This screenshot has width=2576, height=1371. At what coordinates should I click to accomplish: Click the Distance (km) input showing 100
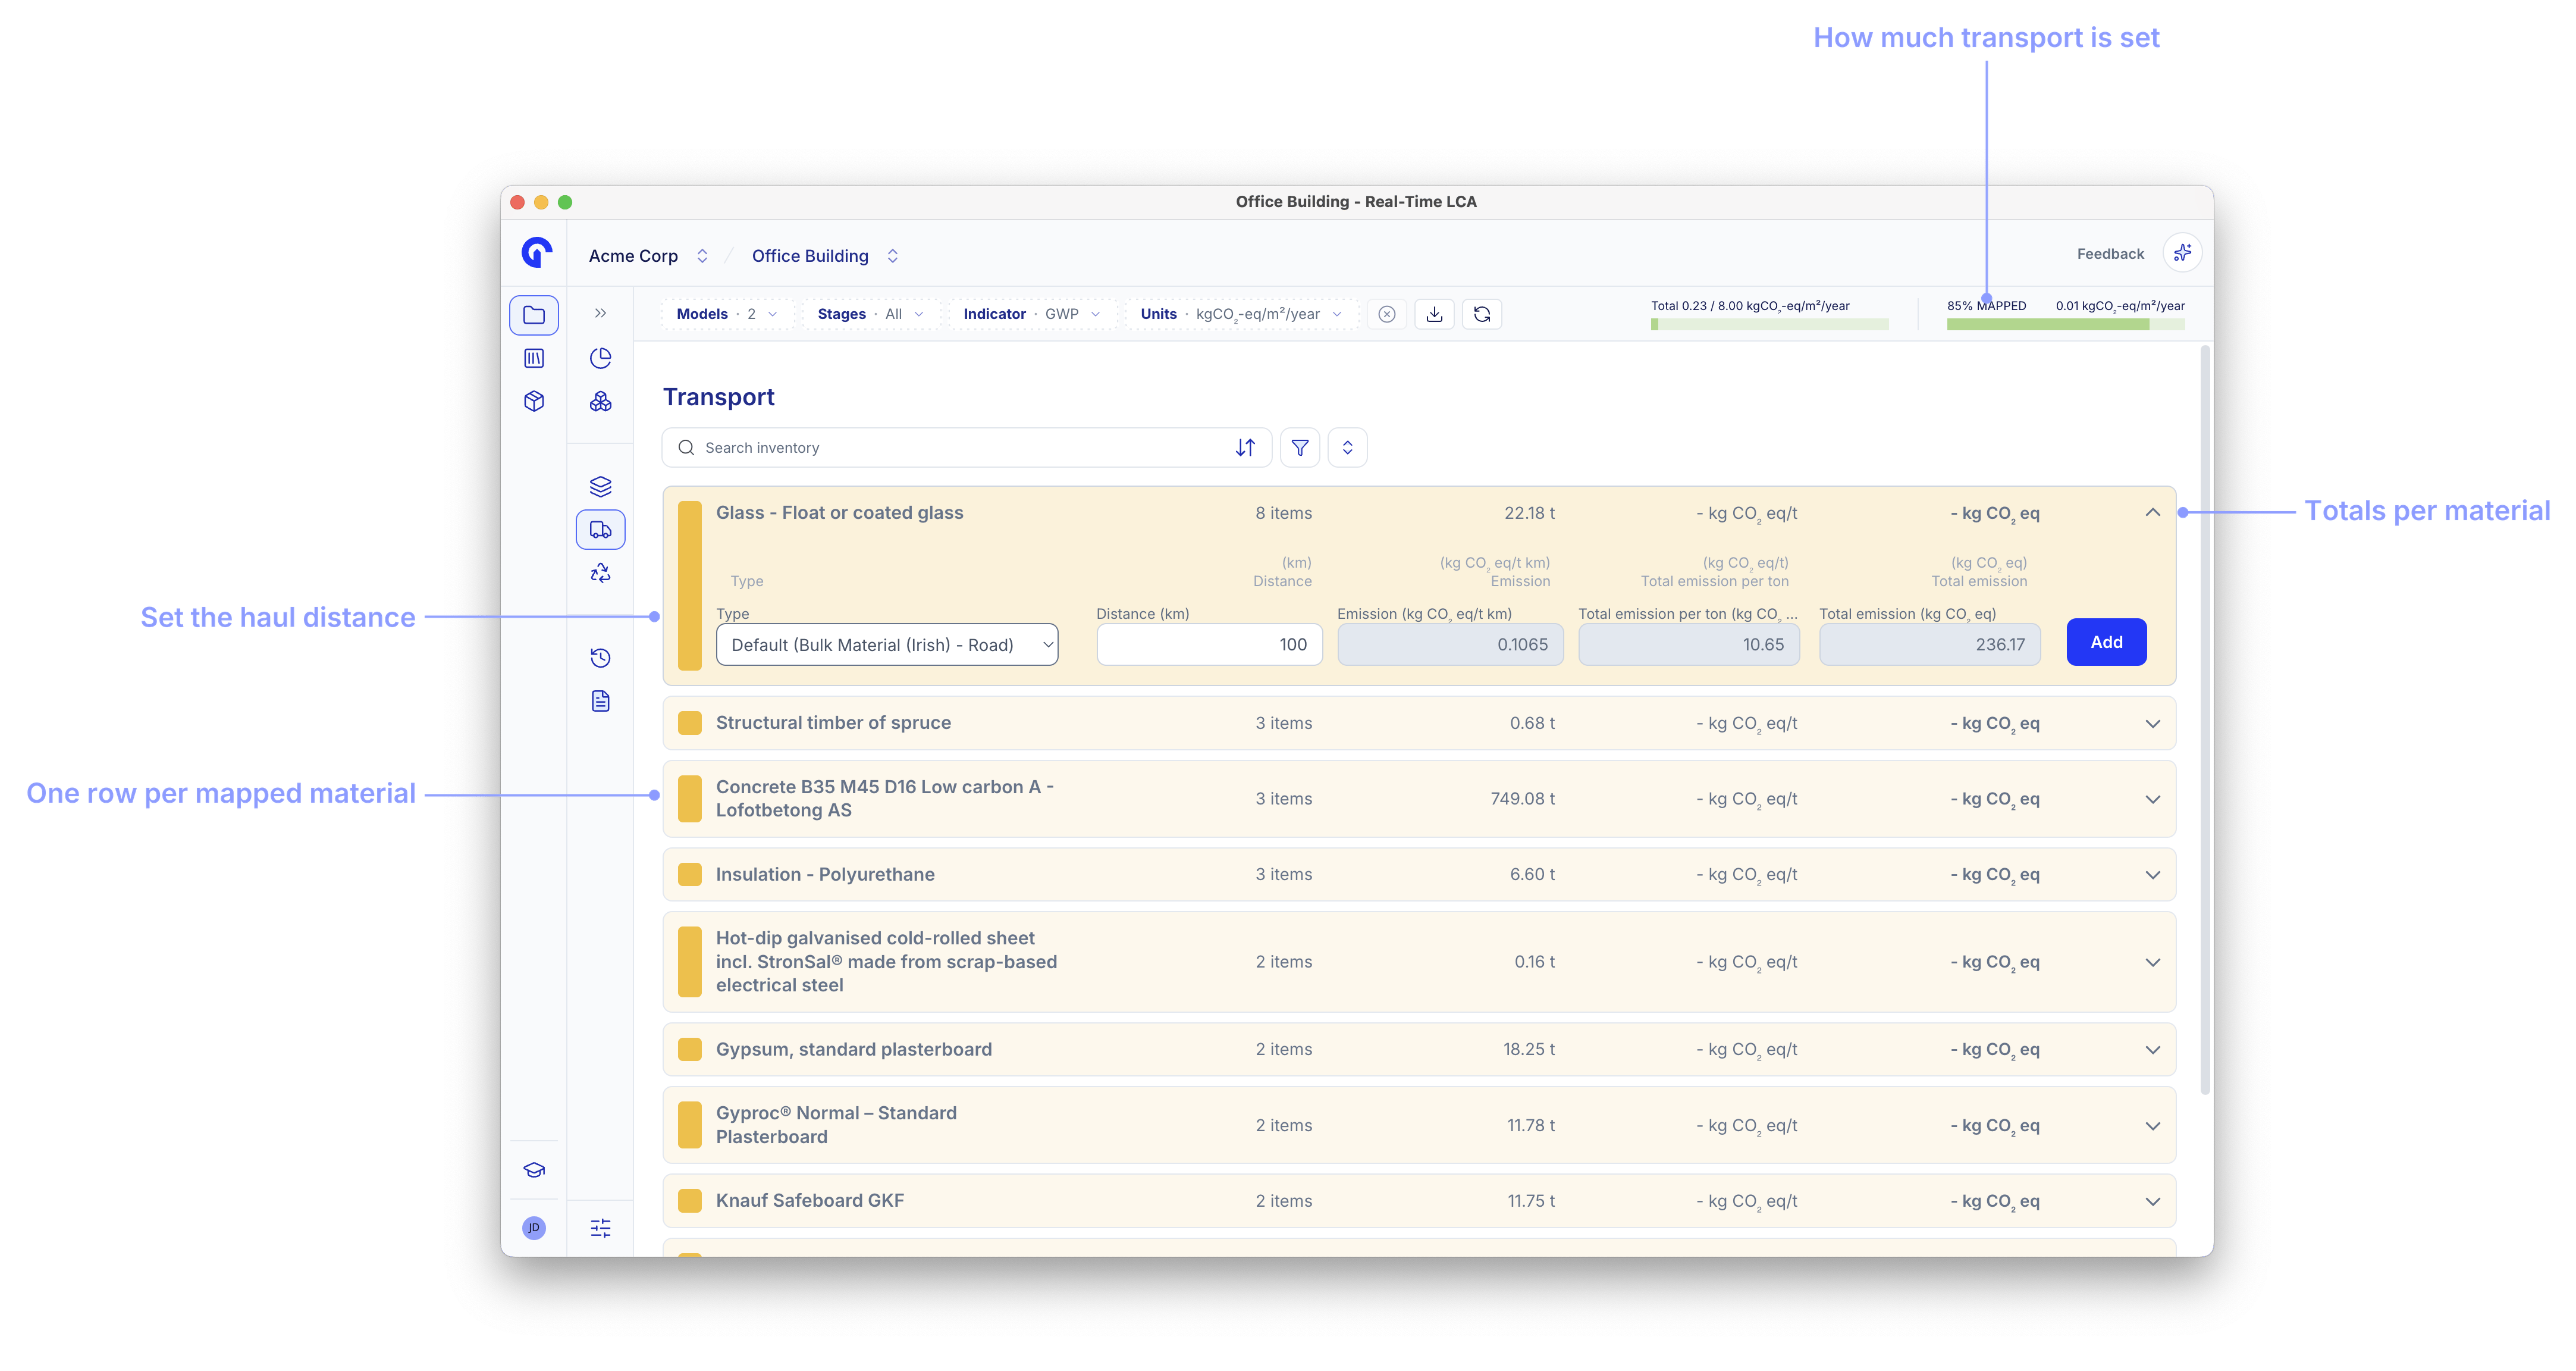click(x=1209, y=644)
